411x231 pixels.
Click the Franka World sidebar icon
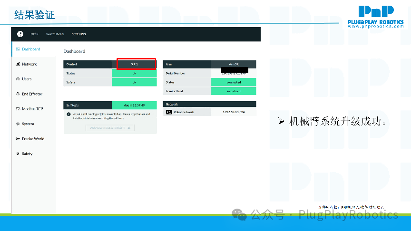click(x=18, y=138)
